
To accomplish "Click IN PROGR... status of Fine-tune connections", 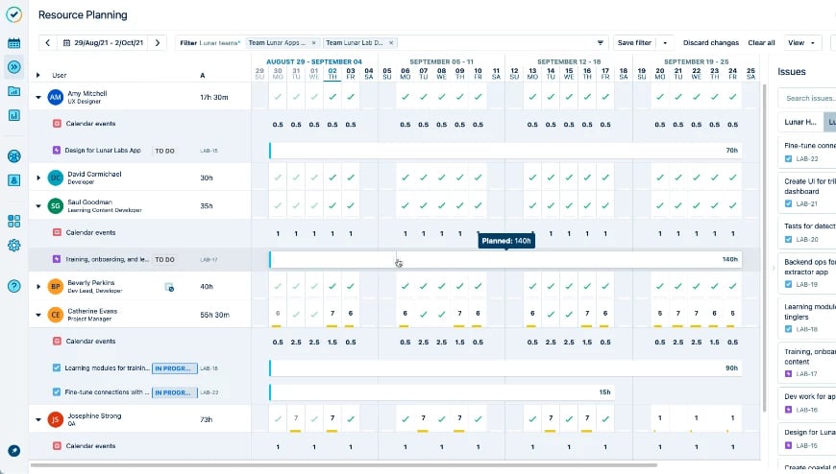I will [x=174, y=392].
